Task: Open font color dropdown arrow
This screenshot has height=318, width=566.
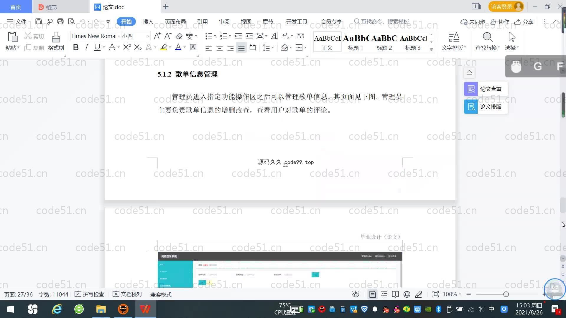Action: tap(185, 47)
